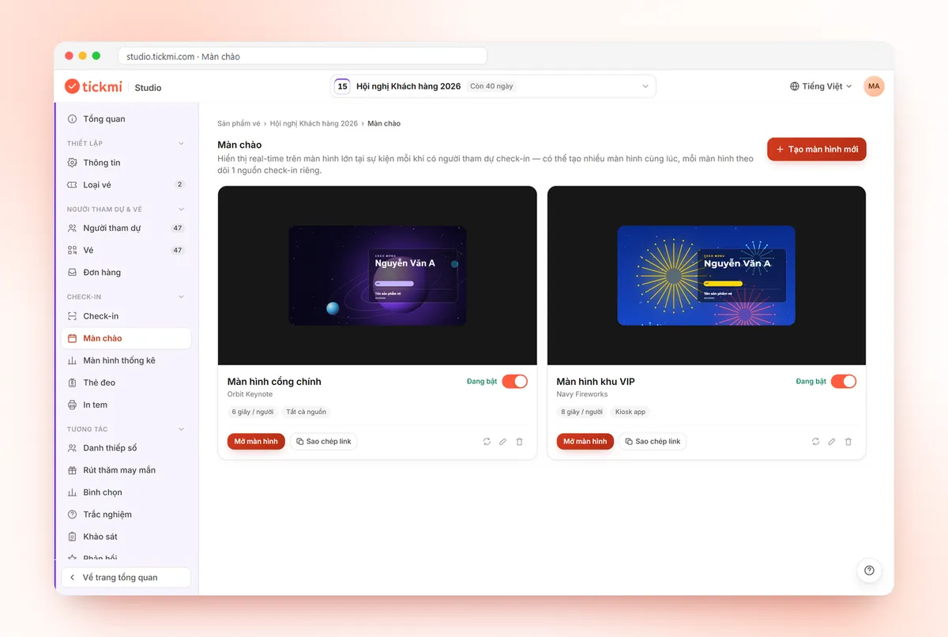Click the MA user avatar

tap(874, 86)
